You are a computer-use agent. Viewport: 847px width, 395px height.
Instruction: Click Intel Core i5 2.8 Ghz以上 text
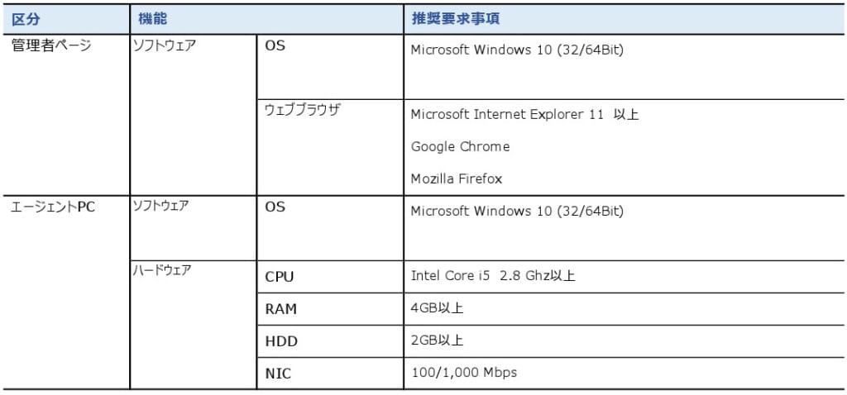493,276
